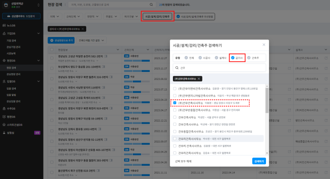
Task: Remove the 감리사 > (주)건우건축사사무소 filter chip
Action: coord(83,29)
